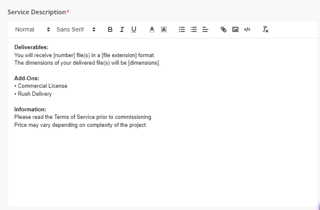Insert a hyperlink
The height and width of the screenshot is (210, 320).
pyautogui.click(x=224, y=29)
